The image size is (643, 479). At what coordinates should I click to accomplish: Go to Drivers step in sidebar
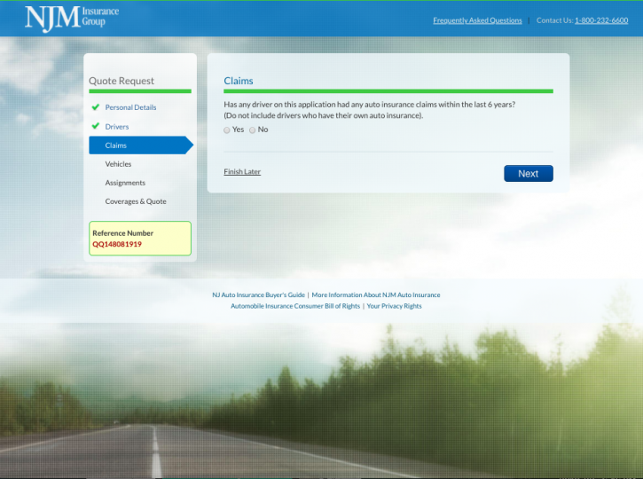click(x=117, y=127)
